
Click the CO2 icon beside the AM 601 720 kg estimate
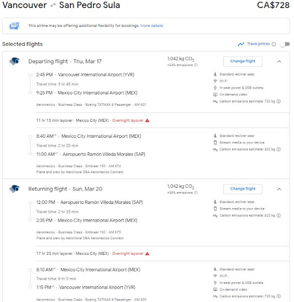point(215,101)
